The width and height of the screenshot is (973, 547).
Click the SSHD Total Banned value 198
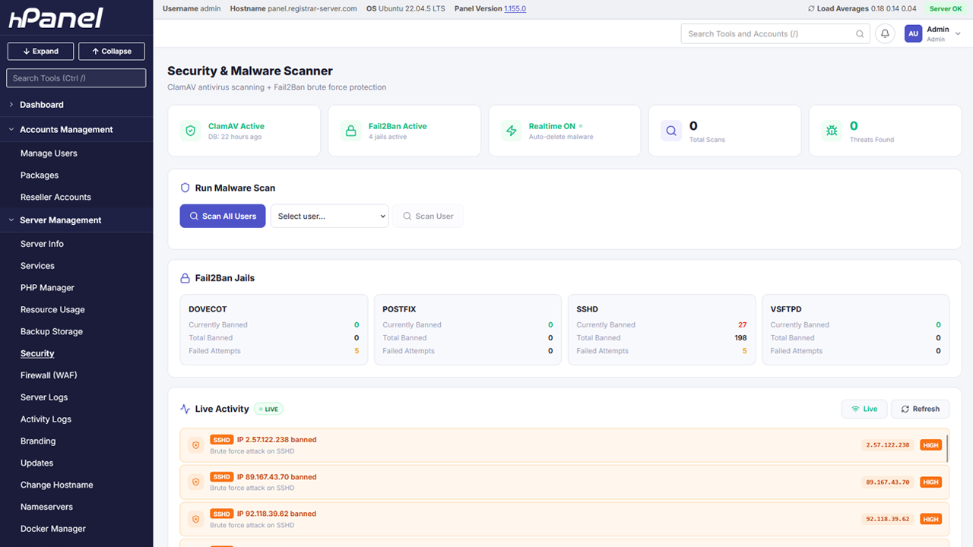(740, 338)
